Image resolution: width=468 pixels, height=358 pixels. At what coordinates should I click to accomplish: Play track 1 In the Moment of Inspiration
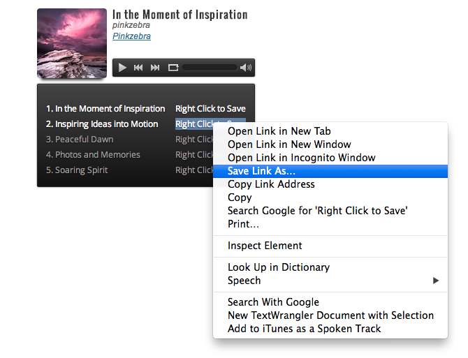pyautogui.click(x=105, y=109)
